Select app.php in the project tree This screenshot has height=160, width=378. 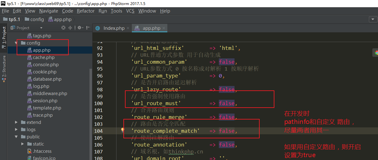42,50
